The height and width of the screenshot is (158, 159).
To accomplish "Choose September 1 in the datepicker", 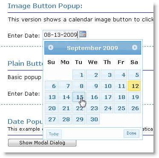I will point(79,75).
